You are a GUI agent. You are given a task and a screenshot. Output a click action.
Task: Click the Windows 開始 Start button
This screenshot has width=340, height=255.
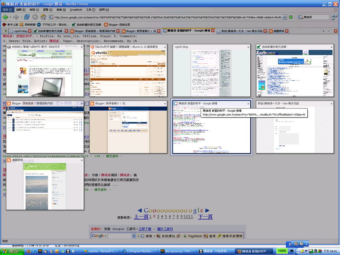click(x=12, y=252)
